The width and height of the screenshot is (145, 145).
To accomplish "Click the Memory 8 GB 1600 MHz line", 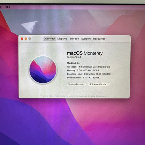I will point(83,70).
